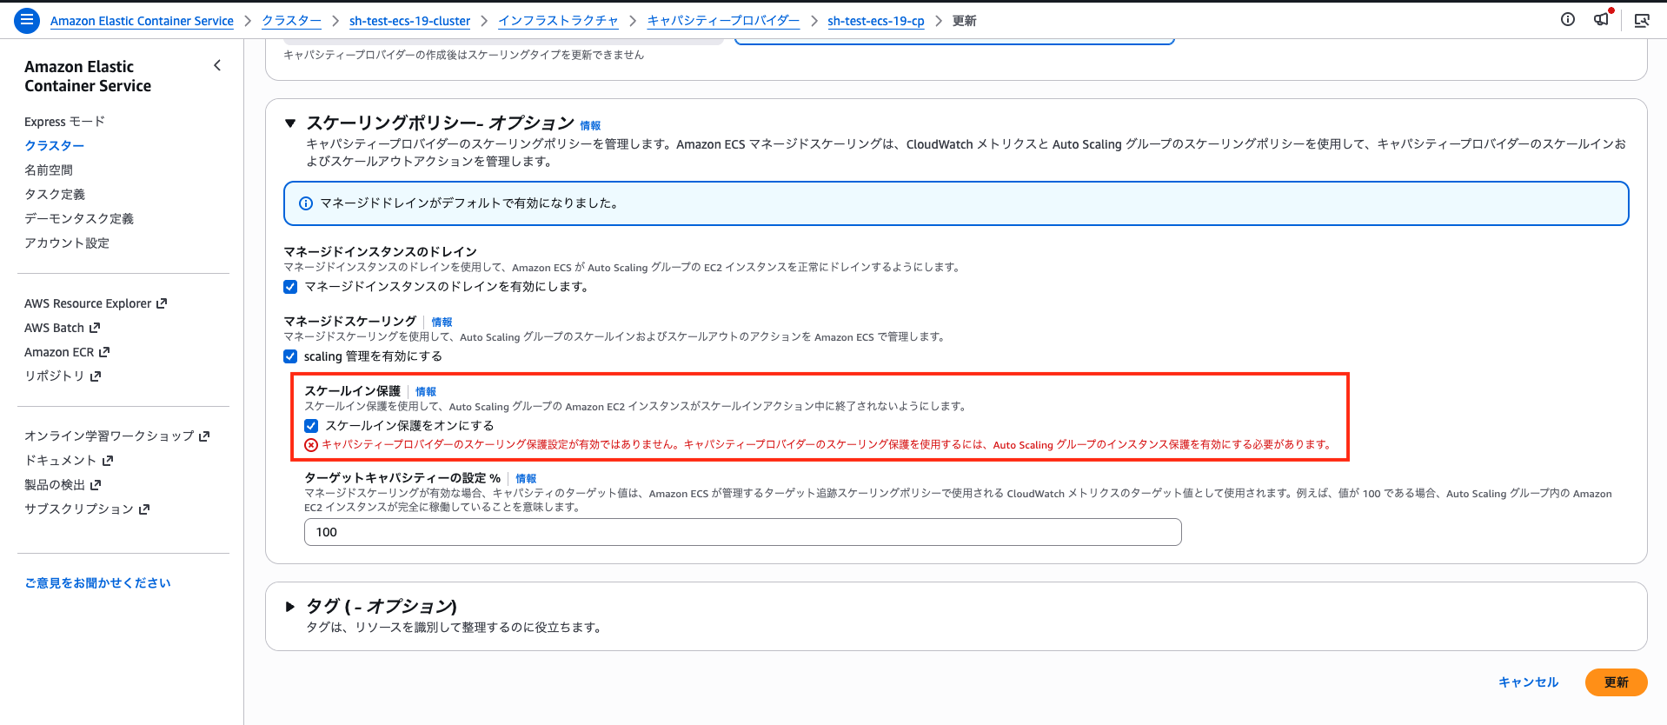Toggle マネージドインスタンスのドレインを有効にします checkbox

(290, 287)
